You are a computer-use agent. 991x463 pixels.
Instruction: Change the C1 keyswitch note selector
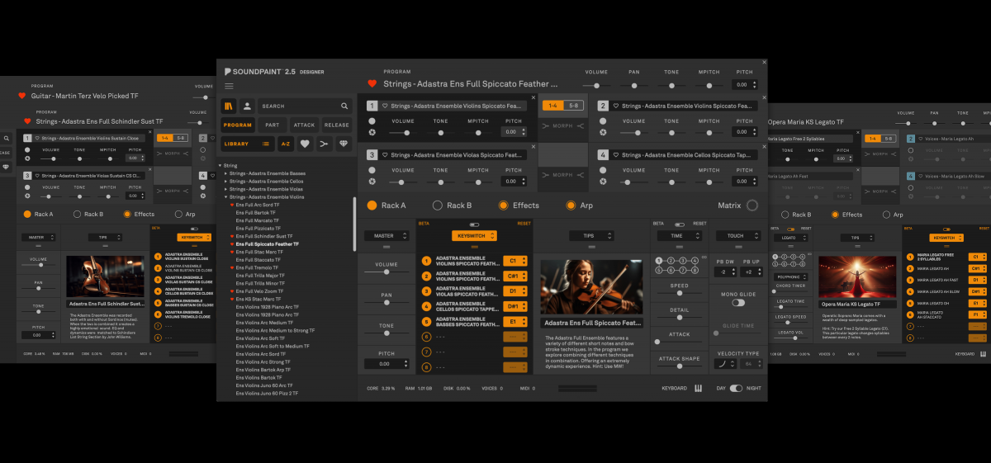coord(514,261)
